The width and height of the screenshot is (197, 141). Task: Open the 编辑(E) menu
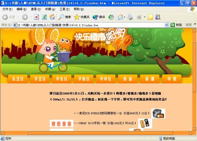[21, 9]
